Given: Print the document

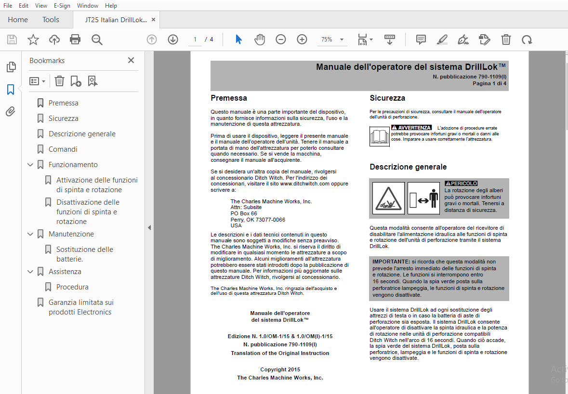Looking at the screenshot, I should [75, 39].
